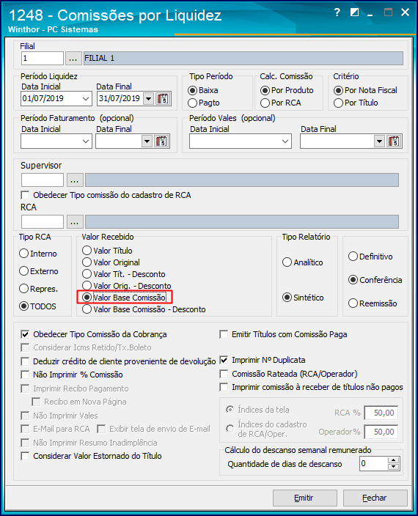Select Repres. as Tipo RCA
418x516 pixels.
click(39, 289)
